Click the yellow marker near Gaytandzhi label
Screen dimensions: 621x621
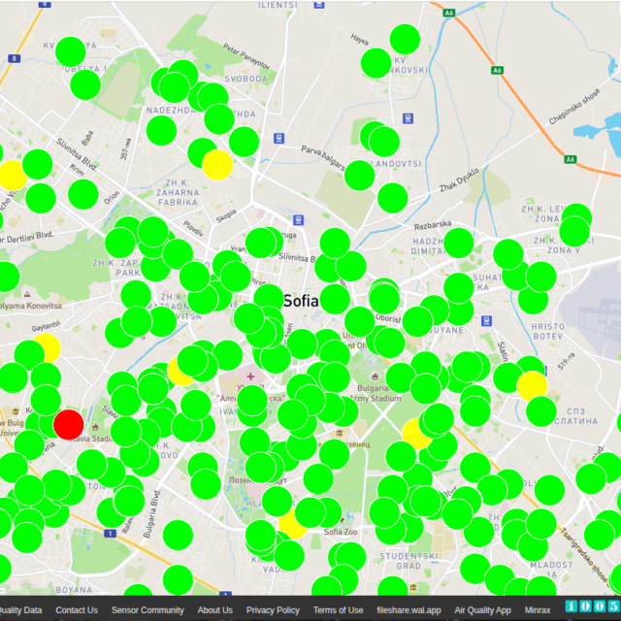(45, 349)
